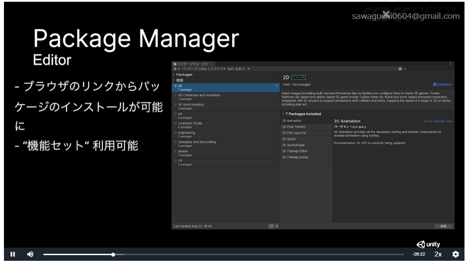The image size is (468, 263).
Task: Select 2D Tilemap Editor package
Action: click(306, 151)
